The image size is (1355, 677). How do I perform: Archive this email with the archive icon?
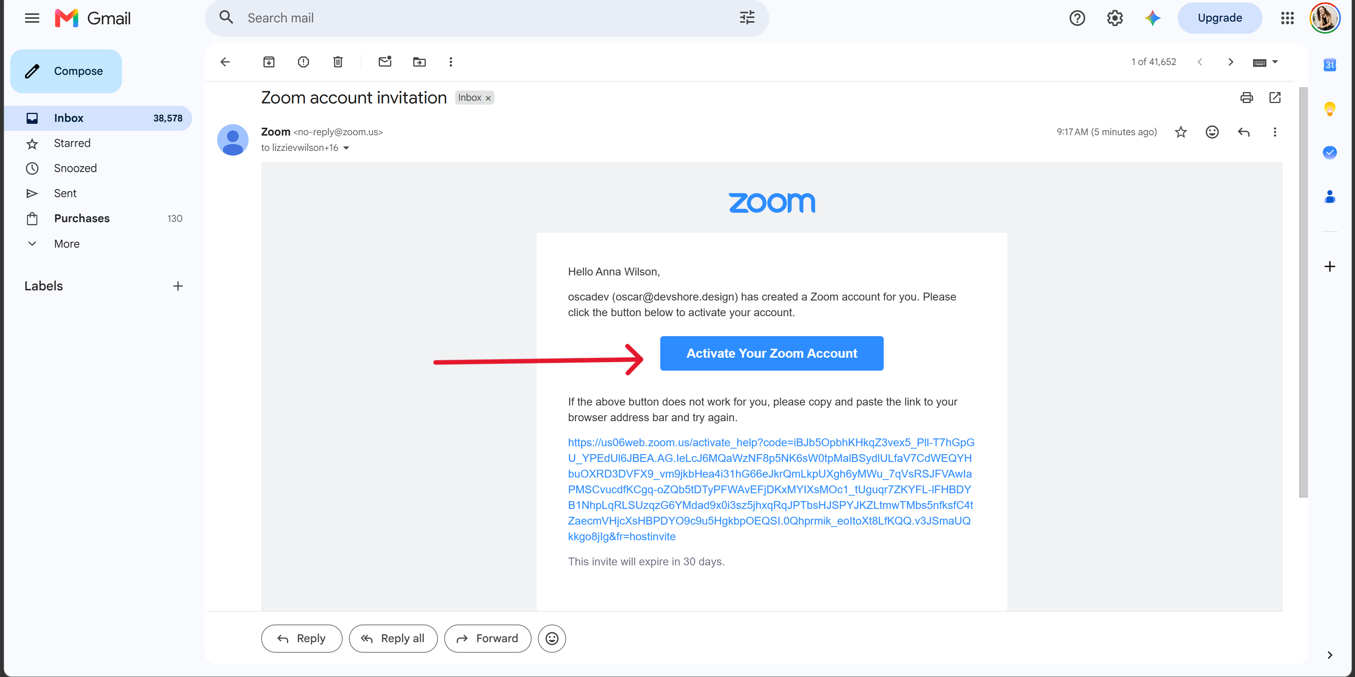point(269,62)
